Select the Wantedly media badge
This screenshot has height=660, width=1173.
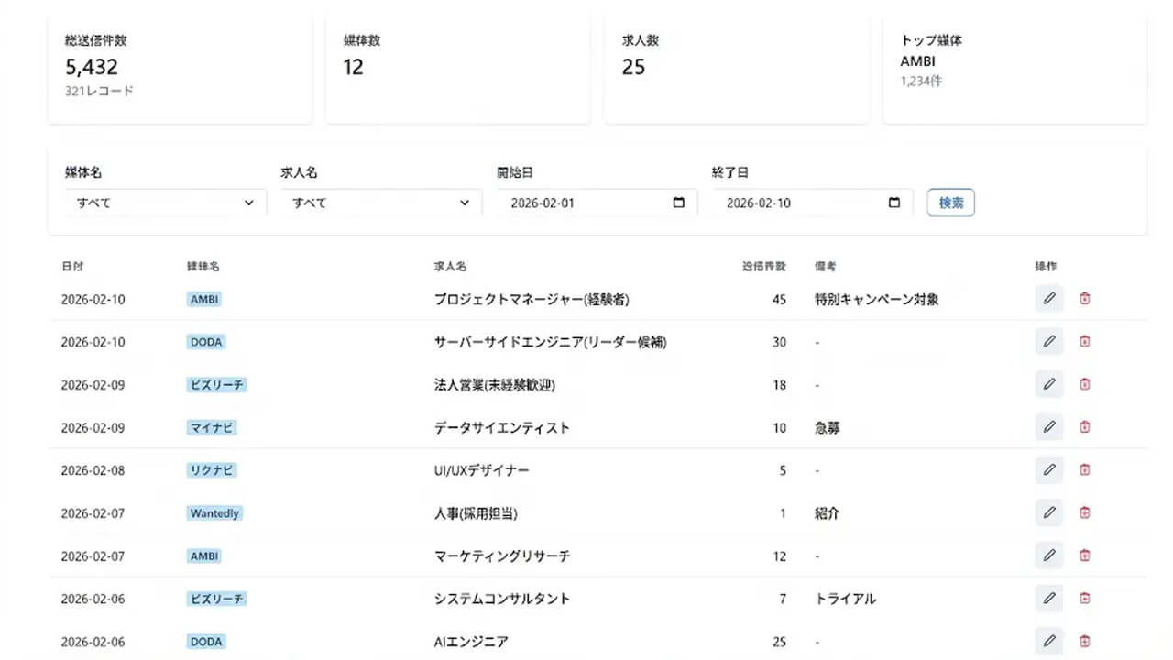214,512
